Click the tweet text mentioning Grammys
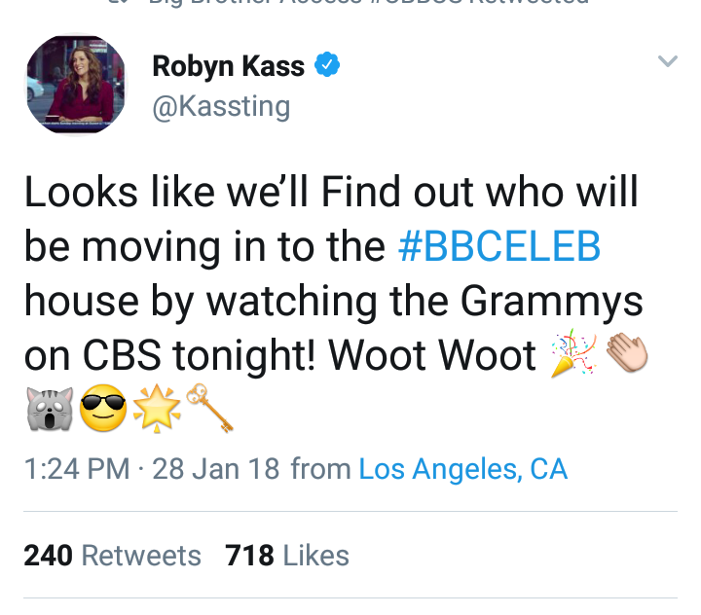Screen dimensions: 701x615 pyautogui.click(x=333, y=301)
